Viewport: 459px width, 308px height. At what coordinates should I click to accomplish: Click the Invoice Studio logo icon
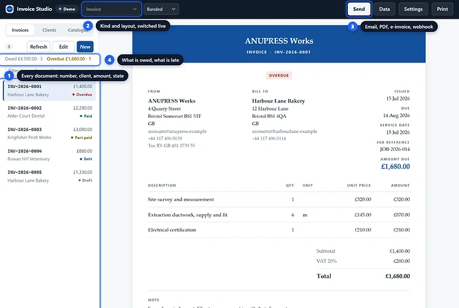click(10, 9)
